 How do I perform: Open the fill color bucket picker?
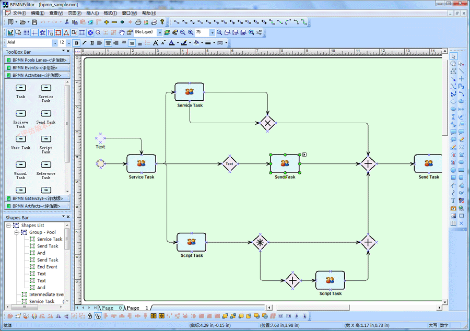click(196, 43)
